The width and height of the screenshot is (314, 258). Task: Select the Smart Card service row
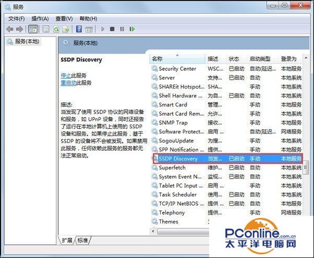226,105
